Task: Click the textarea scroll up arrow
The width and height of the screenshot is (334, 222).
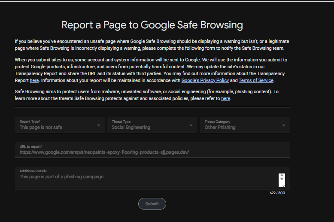Action: point(282,176)
